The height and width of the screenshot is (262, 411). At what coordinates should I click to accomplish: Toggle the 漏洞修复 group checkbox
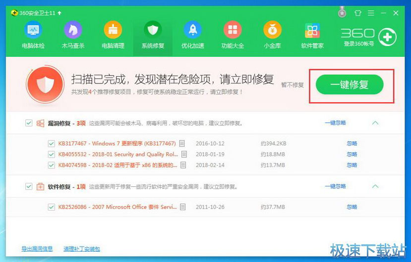click(29, 123)
